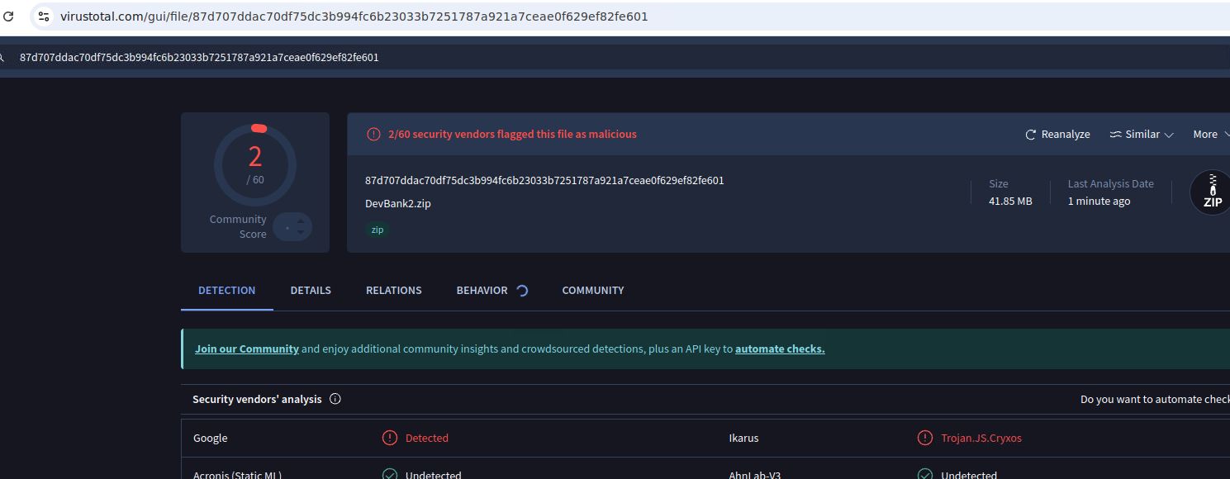This screenshot has width=1230, height=479.
Task: Click the DevBank2.zip file name
Action: pos(398,203)
